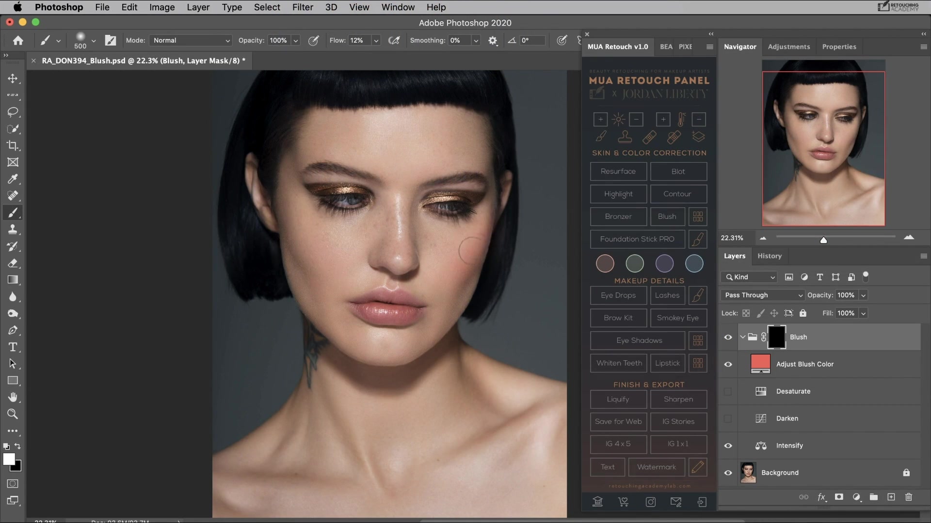
Task: Select the Crop tool
Action: click(x=13, y=145)
